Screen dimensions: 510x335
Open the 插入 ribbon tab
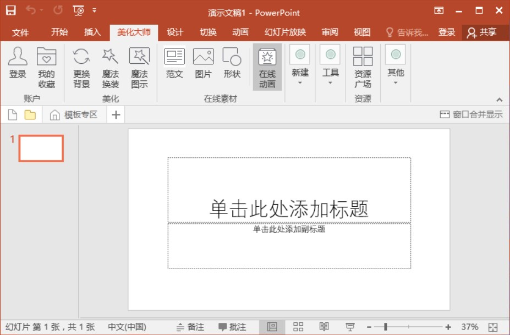point(92,32)
